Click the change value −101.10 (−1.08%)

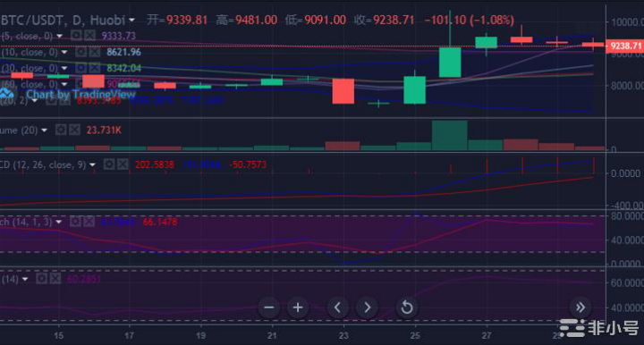point(469,20)
